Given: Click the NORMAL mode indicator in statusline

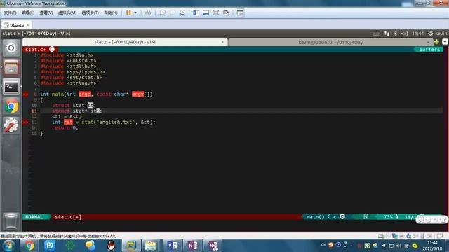Looking at the screenshot, I should pyautogui.click(x=34, y=217).
